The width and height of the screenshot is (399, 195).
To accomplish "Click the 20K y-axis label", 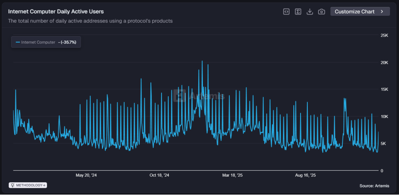I will pos(384,63).
